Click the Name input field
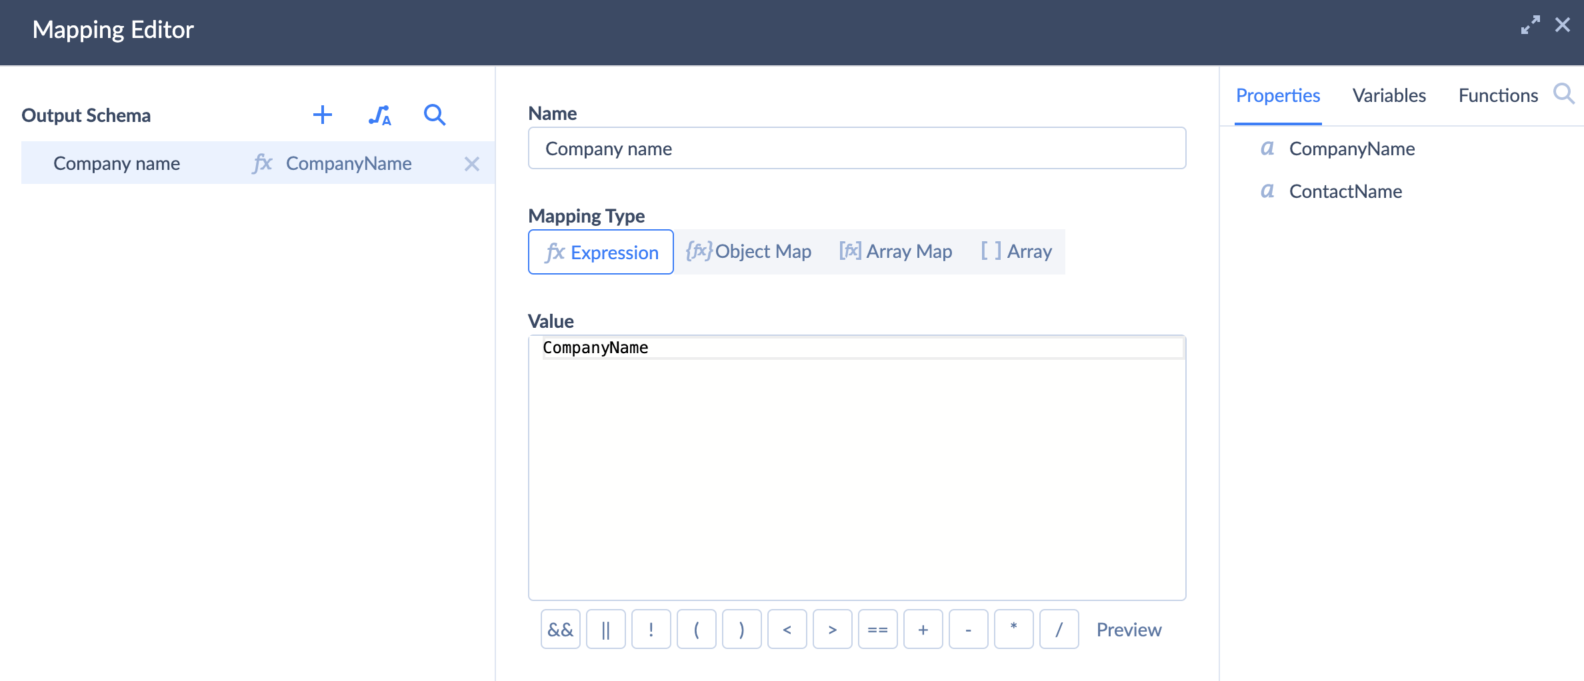 click(x=857, y=148)
